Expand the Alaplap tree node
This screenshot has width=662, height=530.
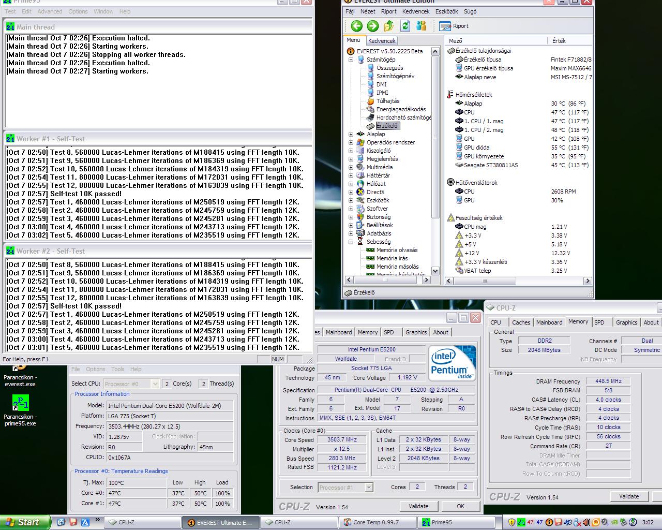(351, 134)
